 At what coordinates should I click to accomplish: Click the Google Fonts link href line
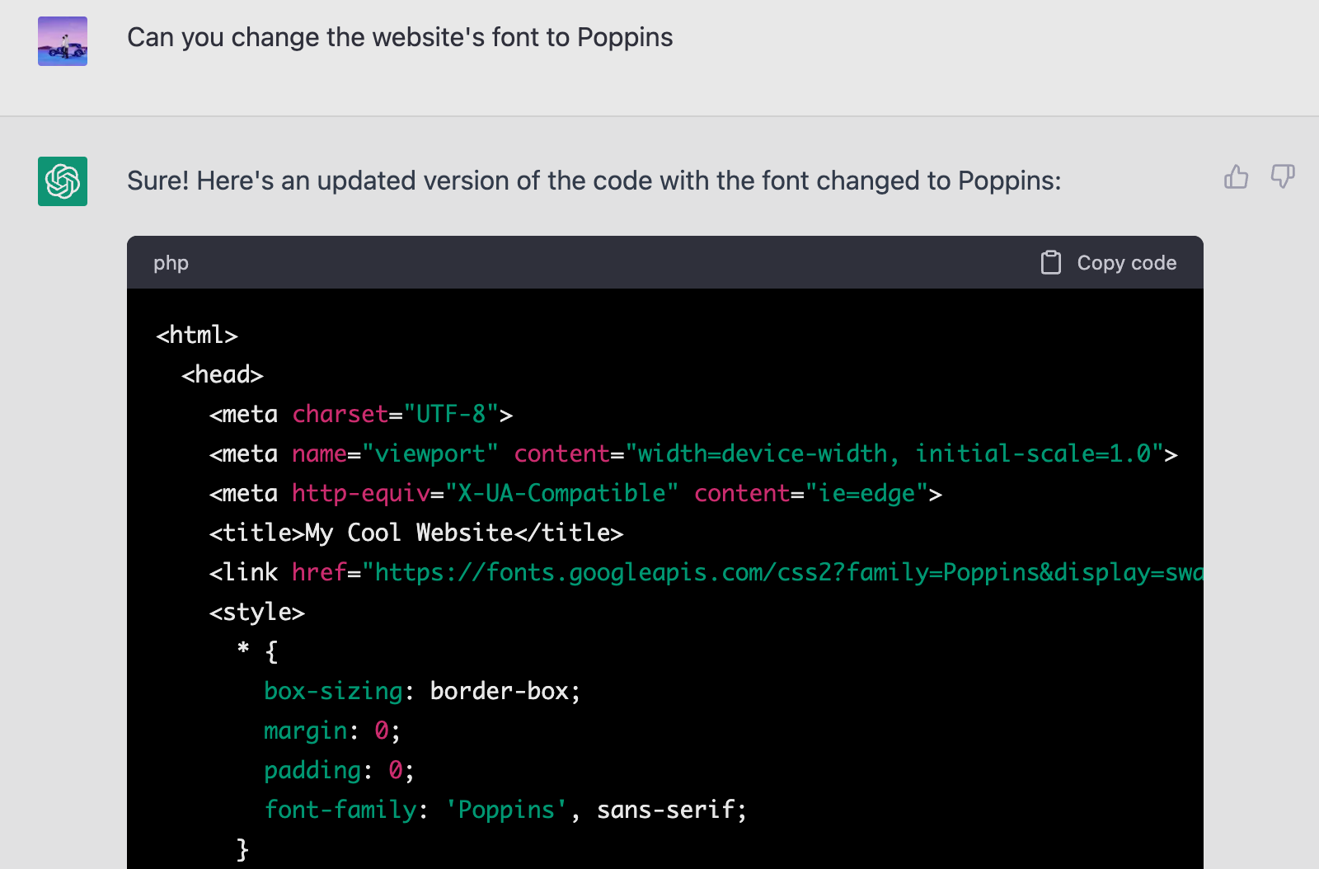tap(706, 572)
